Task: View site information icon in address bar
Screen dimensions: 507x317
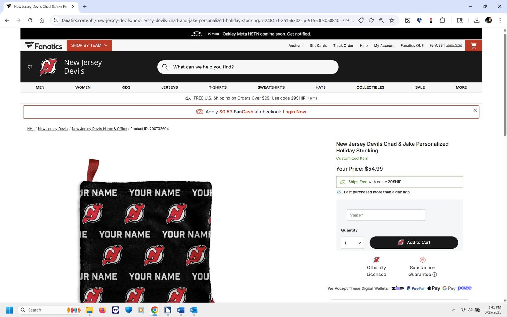Action: pos(55,20)
